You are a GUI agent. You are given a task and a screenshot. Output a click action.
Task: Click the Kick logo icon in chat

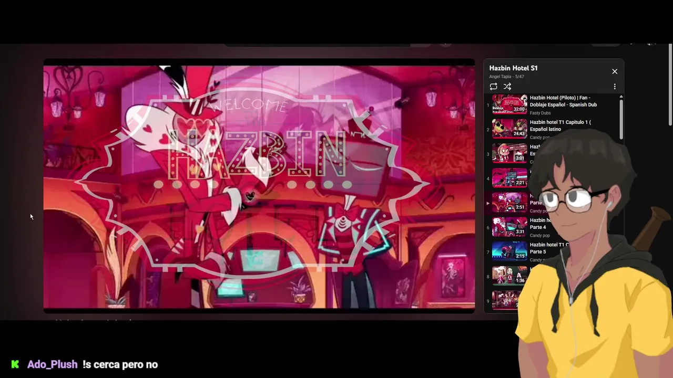(15, 364)
